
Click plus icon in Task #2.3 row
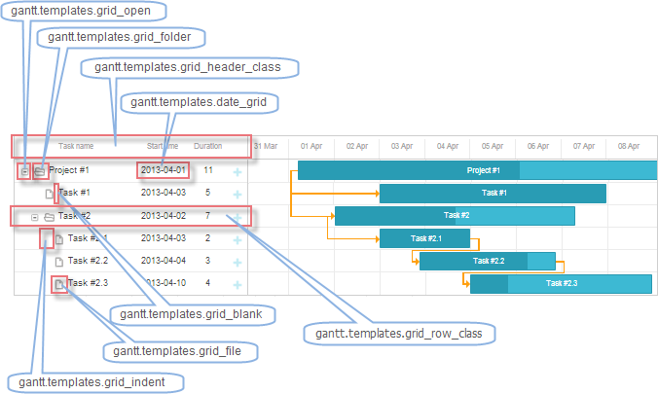point(237,284)
